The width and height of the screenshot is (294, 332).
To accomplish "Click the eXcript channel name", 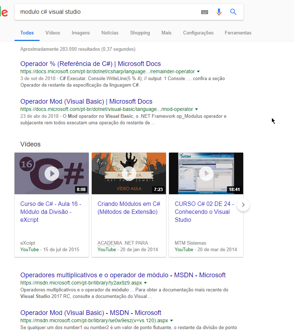I will [x=28, y=243].
